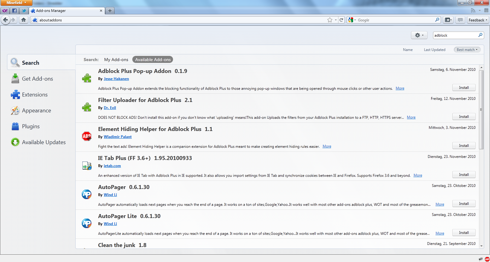This screenshot has width=490, height=262.
Task: Open the gear tools dropdown menu
Action: point(419,35)
